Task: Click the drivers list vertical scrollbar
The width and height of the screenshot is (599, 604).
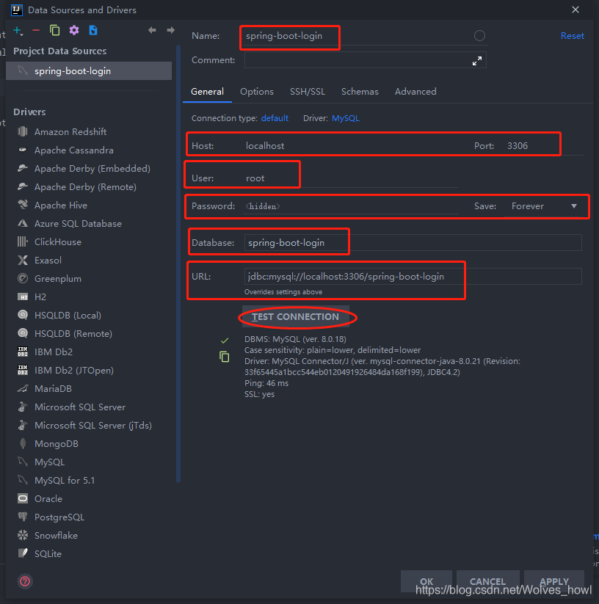Action: 178,264
